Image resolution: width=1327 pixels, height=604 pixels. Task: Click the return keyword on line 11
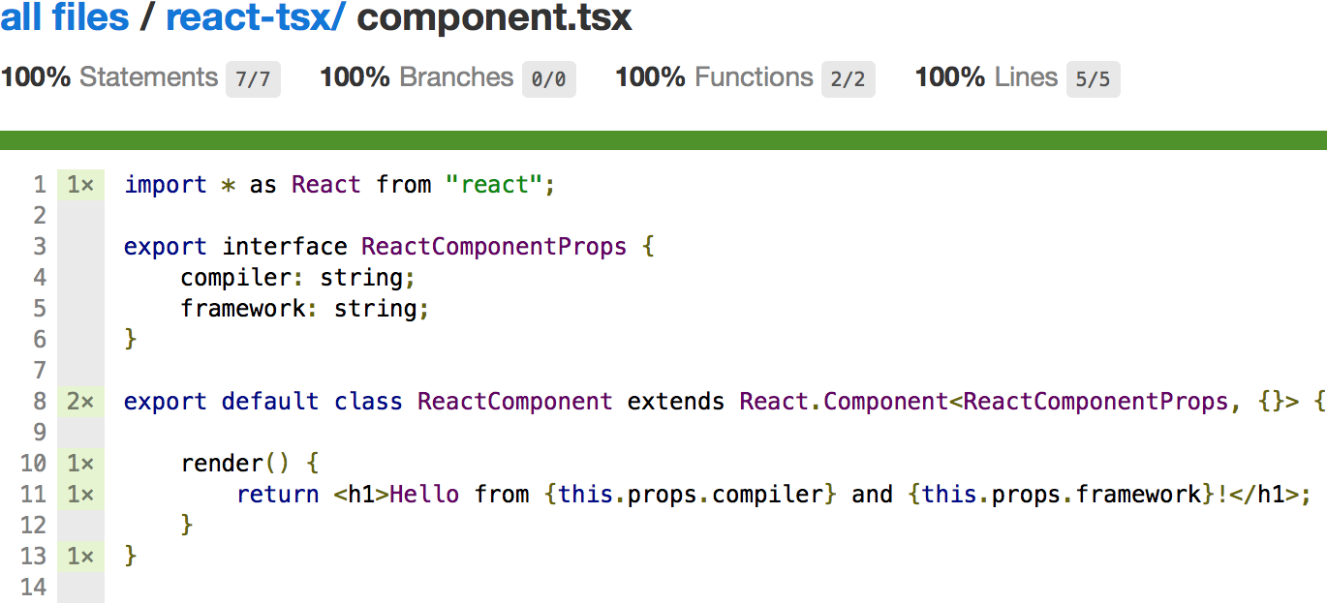pos(278,495)
